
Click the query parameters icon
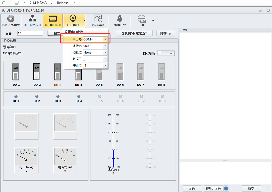[x=98, y=19]
